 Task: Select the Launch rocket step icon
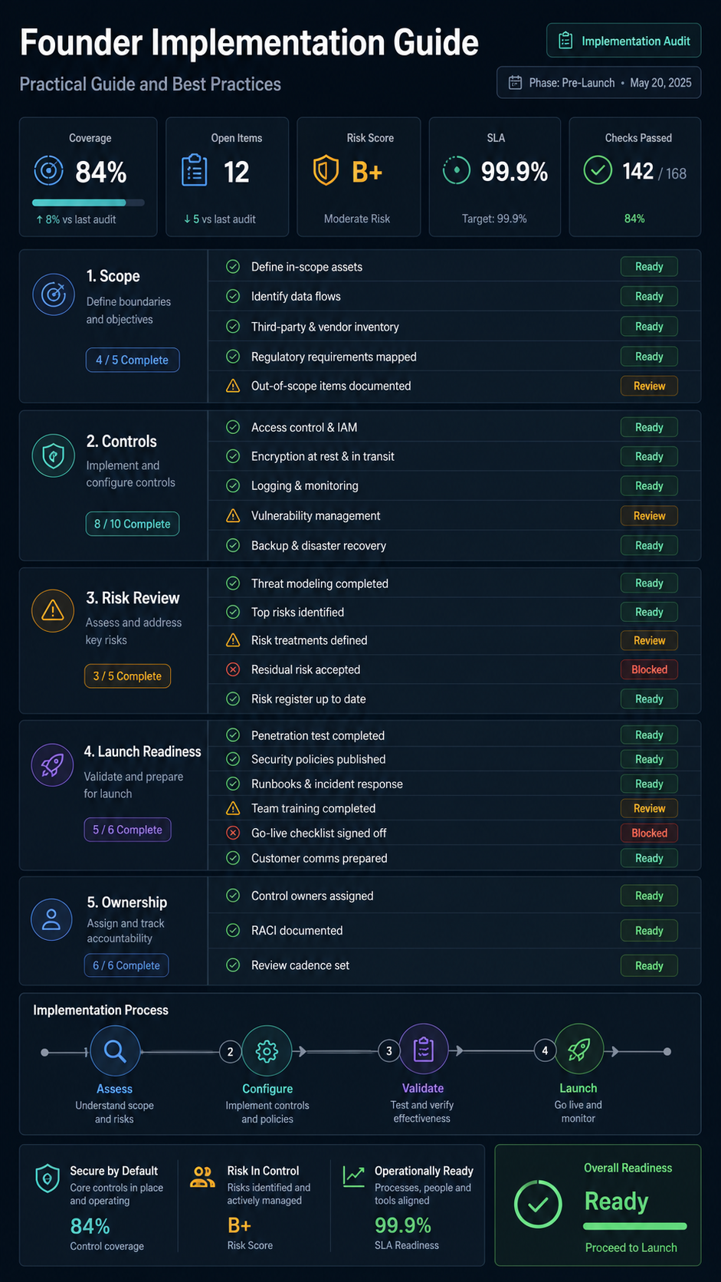pyautogui.click(x=579, y=1049)
